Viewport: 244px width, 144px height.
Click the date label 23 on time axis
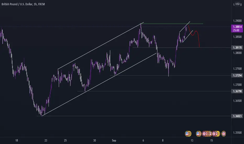[x=46, y=140]
